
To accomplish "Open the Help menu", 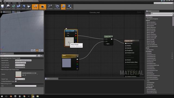I will click(19, 3).
